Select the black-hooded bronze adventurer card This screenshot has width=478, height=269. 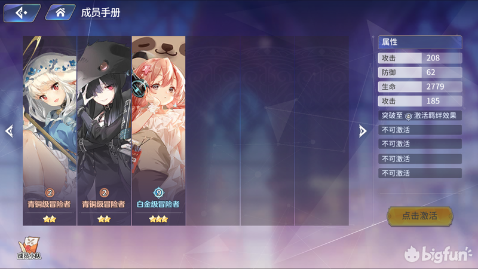(104, 130)
